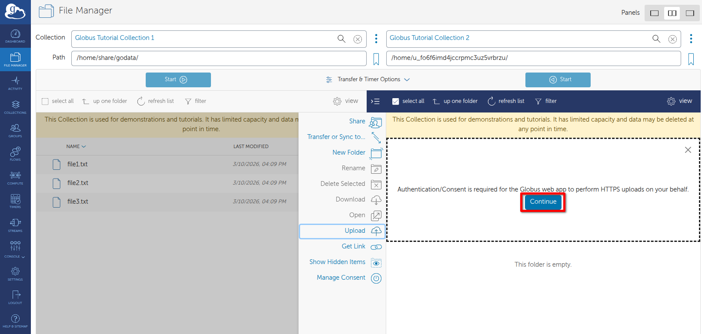Click the Continue consent button

(x=543, y=202)
